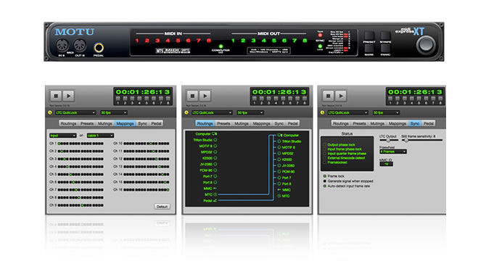Viewport: 486px width, 277px height.
Task: Click the Input frame phase lock indicator
Action: [324, 149]
